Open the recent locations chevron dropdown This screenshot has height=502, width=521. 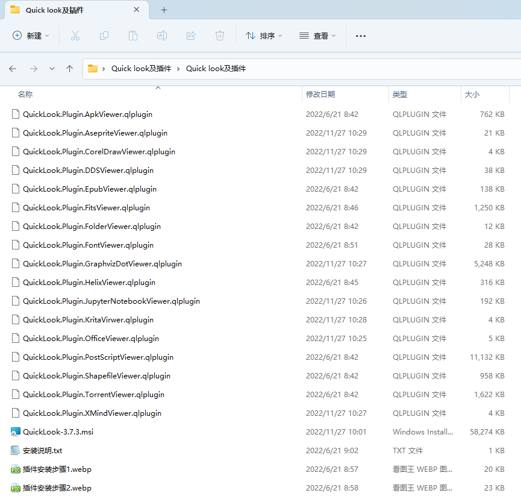pyautogui.click(x=52, y=69)
